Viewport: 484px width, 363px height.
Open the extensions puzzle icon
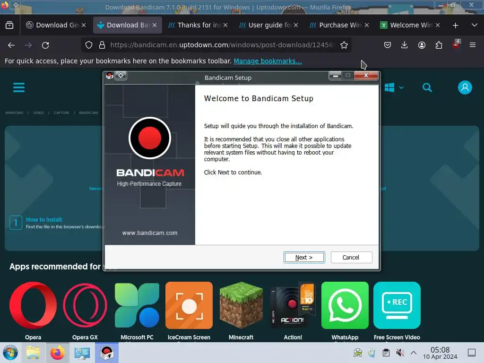click(x=439, y=45)
